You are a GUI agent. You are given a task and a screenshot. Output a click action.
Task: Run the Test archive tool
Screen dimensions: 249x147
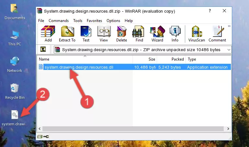[86, 34]
